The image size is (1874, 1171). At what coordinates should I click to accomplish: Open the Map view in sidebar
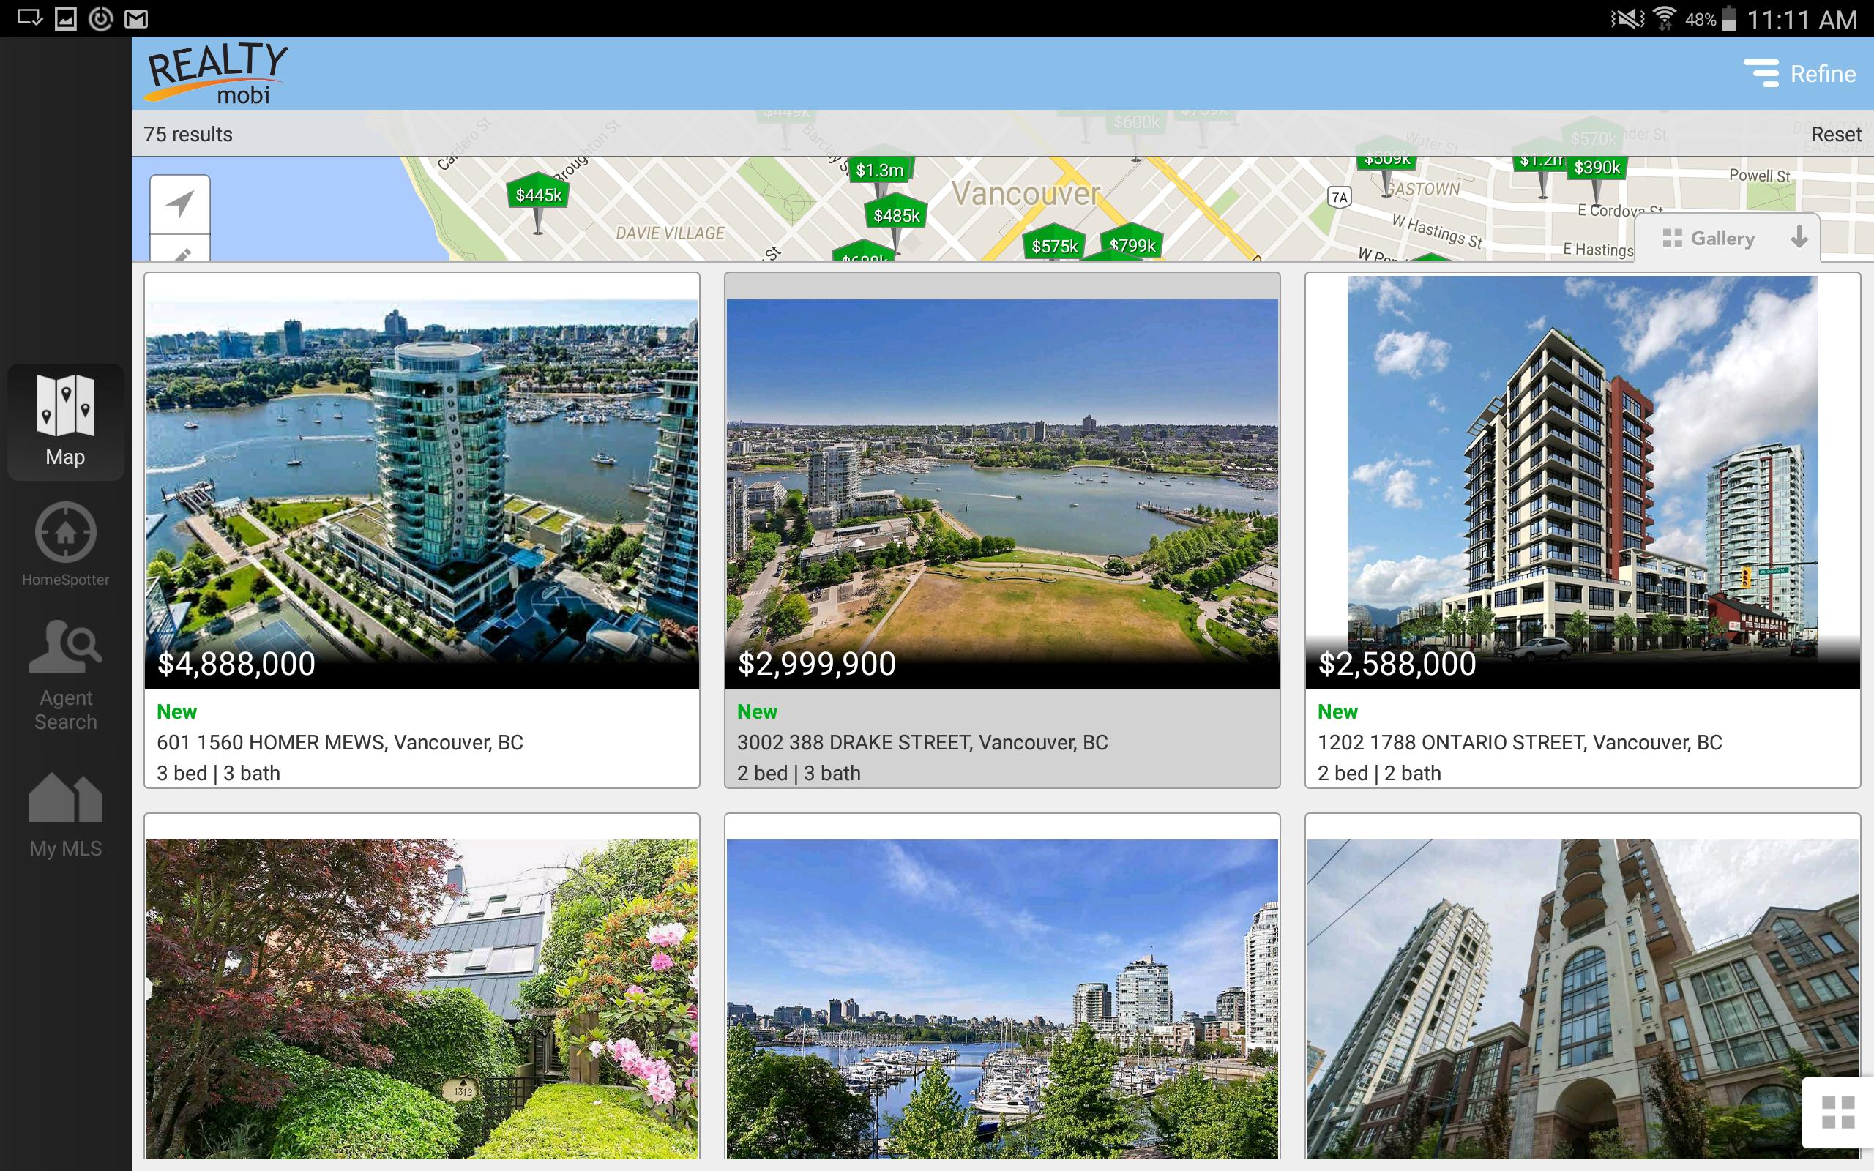click(66, 422)
